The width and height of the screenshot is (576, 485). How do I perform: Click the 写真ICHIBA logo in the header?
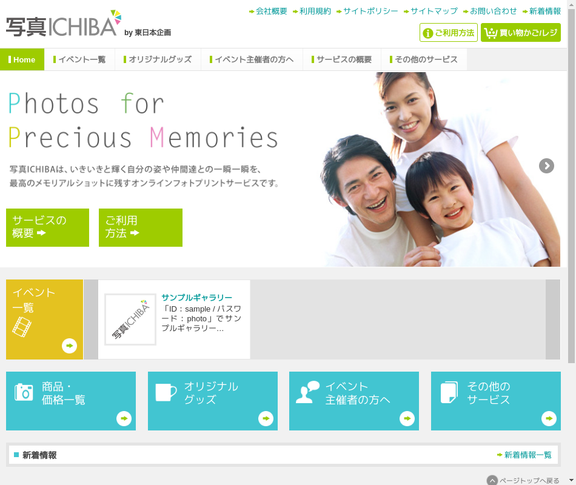click(64, 24)
